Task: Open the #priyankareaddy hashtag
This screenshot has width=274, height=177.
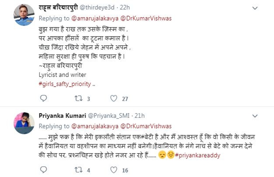Action: 198,155
